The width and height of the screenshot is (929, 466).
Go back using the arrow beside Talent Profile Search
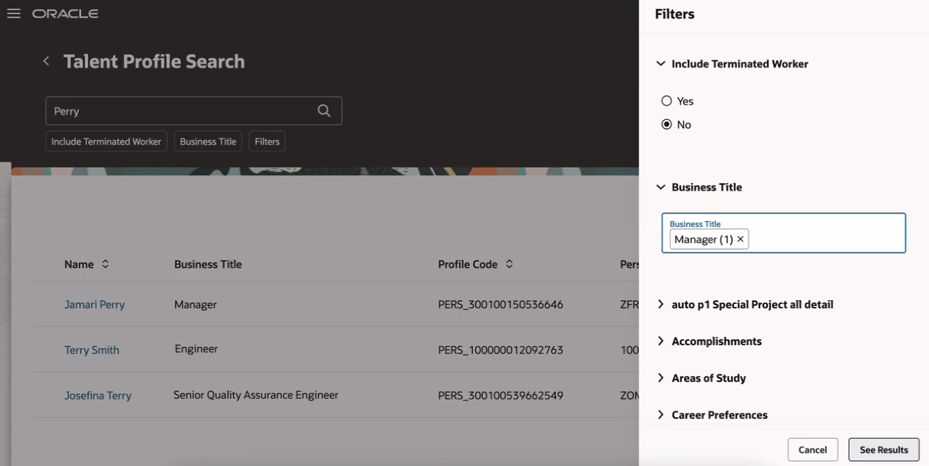point(46,61)
